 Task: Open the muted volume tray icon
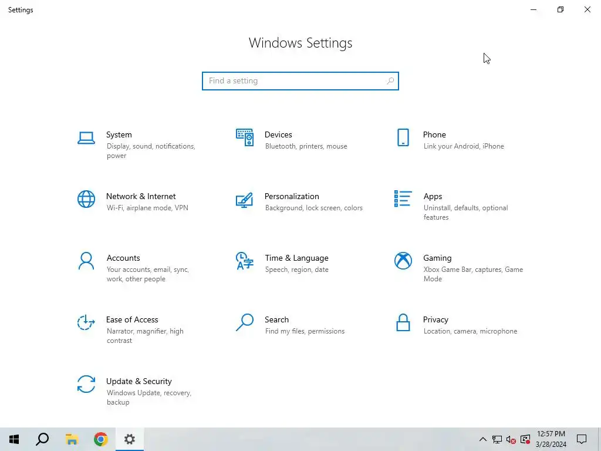[511, 439]
